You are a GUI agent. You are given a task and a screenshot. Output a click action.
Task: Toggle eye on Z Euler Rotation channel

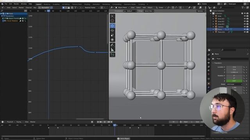5,21
